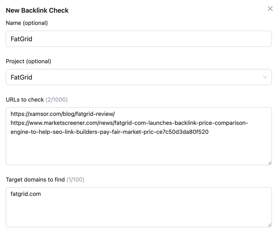Click the URLs to check textarea
Screen dimensions: 278x235
coord(139,146)
